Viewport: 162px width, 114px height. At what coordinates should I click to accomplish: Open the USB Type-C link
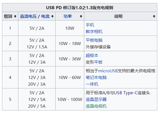(126, 93)
